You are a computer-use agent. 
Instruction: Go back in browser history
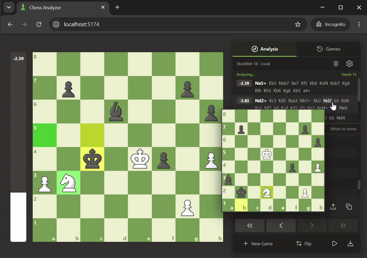pos(10,24)
